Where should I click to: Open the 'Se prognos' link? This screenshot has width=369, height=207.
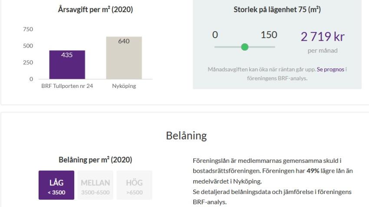(x=330, y=69)
